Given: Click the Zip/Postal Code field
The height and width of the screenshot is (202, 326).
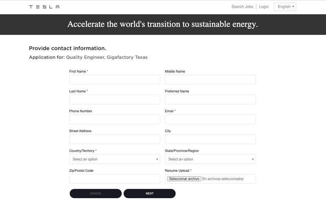Looking at the screenshot, I should [x=115, y=179].
